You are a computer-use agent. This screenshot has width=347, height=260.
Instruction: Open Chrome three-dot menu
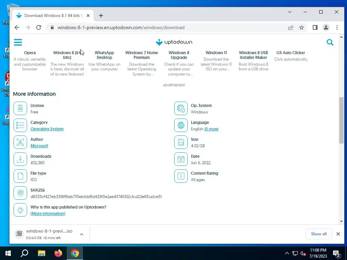[337, 27]
